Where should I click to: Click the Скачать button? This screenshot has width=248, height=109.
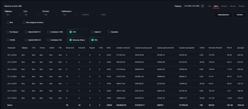[x=240, y=15]
